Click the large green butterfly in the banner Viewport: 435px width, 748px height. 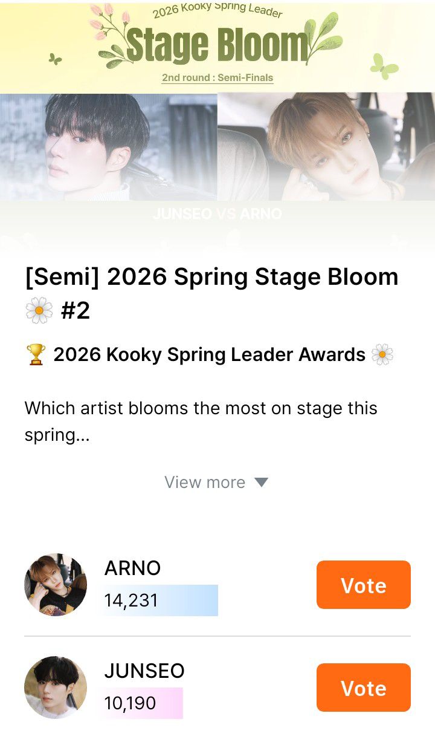(384, 66)
